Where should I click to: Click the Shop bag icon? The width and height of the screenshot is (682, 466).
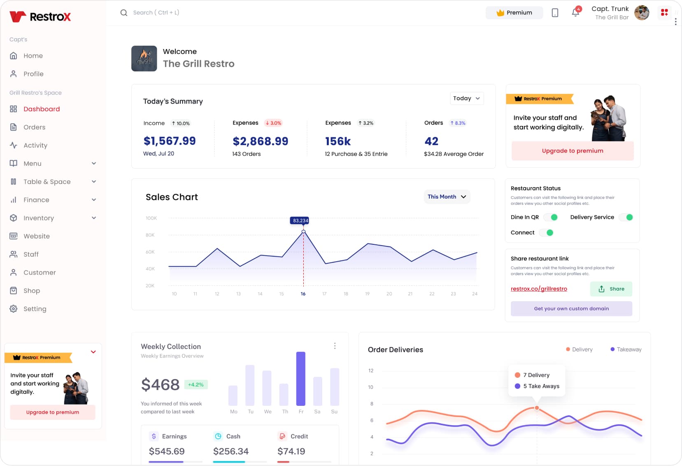(x=14, y=290)
